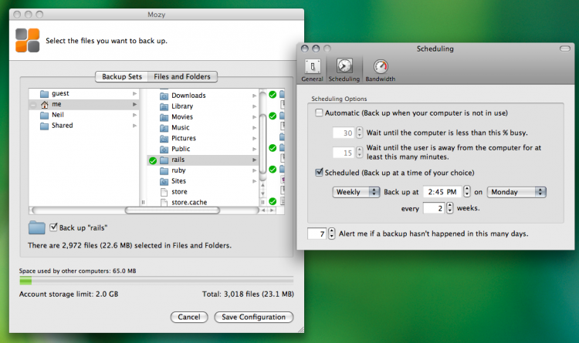
Task: Expand the Music folder arrow
Action: tap(255, 128)
